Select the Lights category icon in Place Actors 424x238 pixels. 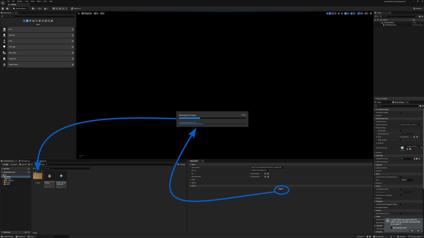(30, 21)
